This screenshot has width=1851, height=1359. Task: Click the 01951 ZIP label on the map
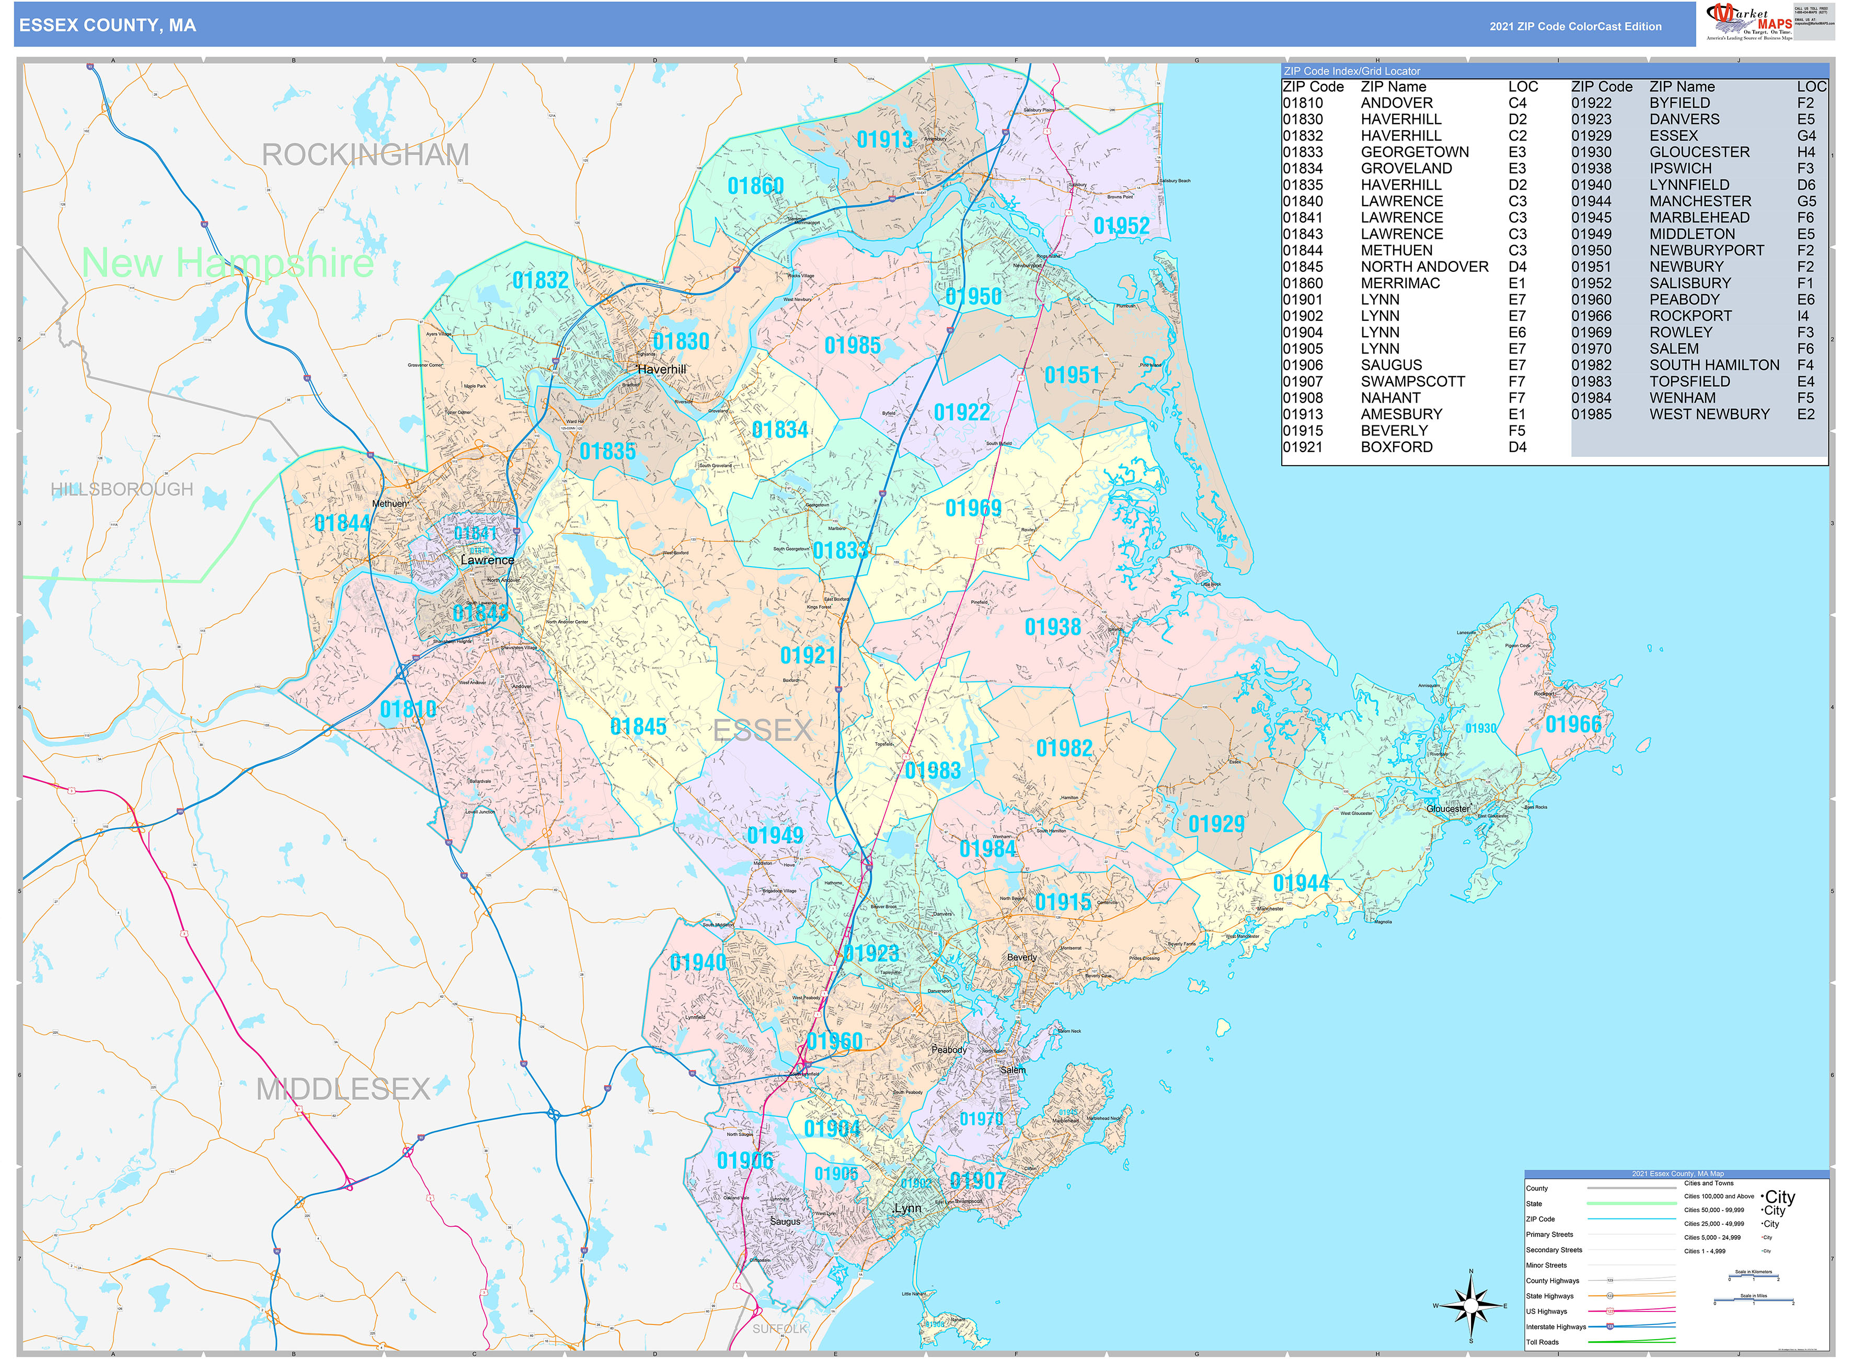[x=1073, y=376]
